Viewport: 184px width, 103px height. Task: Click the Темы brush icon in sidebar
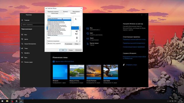coord(22,48)
